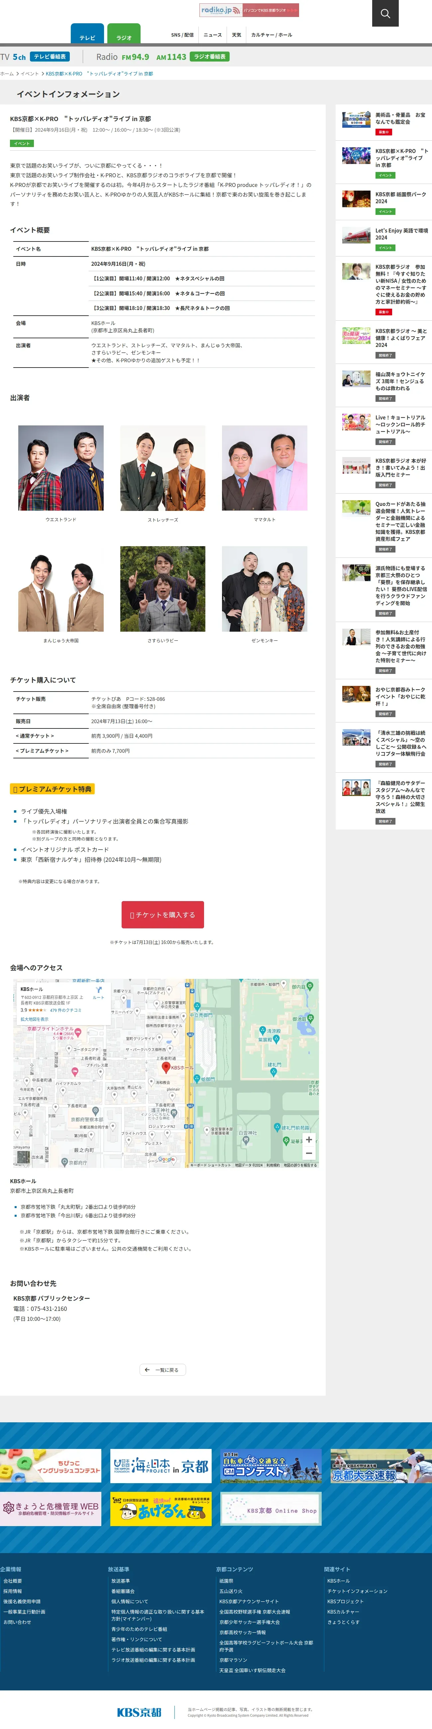Image resolution: width=432 pixels, height=1729 pixels.
Task: Open sidebar item KBS京都 祇園祭パーク2024
Action: click(384, 201)
